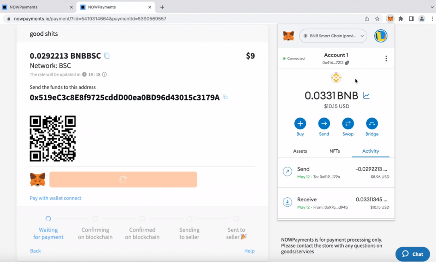
Task: Click the 0.0331 BNB balance text
Action: 331,96
